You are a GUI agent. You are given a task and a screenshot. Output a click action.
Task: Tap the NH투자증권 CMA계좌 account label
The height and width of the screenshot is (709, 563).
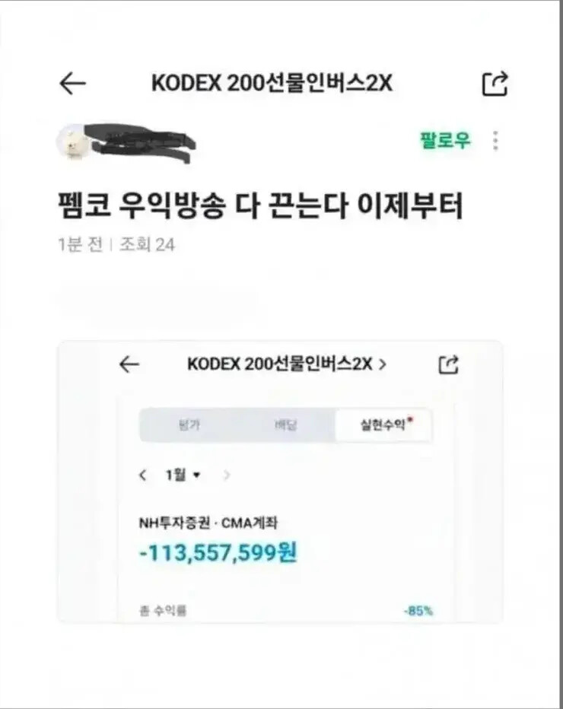pos(208,523)
